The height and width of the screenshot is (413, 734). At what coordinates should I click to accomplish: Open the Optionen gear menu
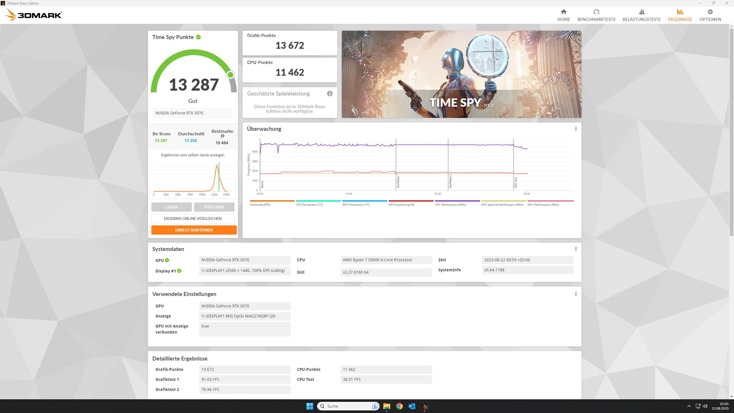(710, 12)
